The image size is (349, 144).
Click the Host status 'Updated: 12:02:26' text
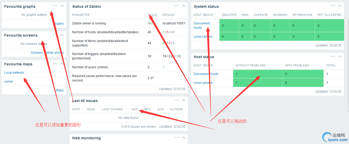(x=328, y=92)
